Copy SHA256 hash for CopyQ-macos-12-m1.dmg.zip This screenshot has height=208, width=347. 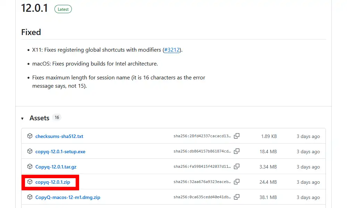pyautogui.click(x=237, y=197)
